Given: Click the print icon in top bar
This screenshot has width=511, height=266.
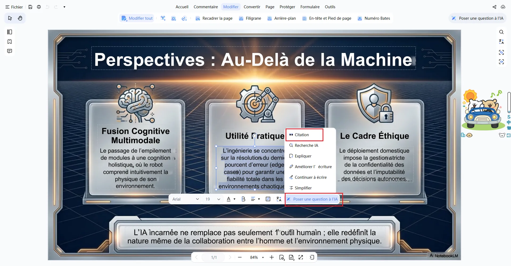Looking at the screenshot, I should [39, 7].
